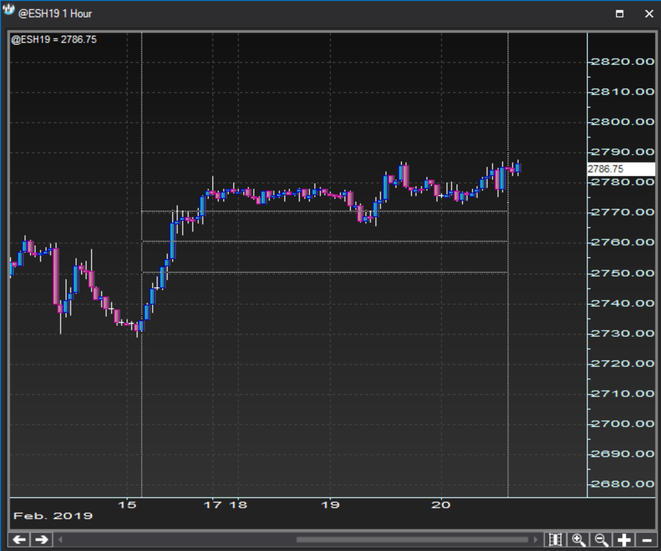Zoom out using the magnifier minus icon
The height and width of the screenshot is (551, 661).
601,539
